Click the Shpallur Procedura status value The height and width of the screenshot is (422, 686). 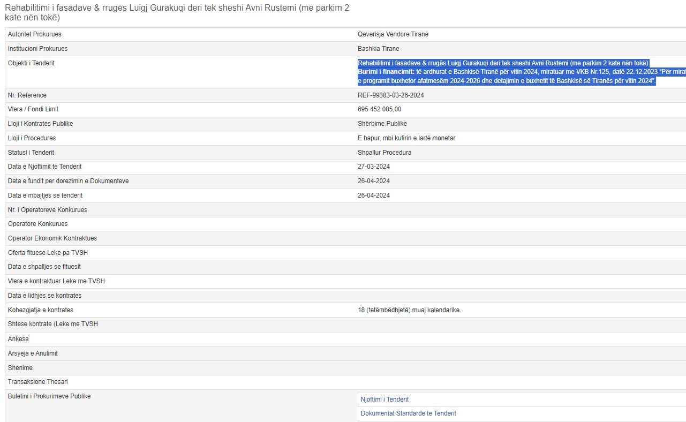pos(384,153)
